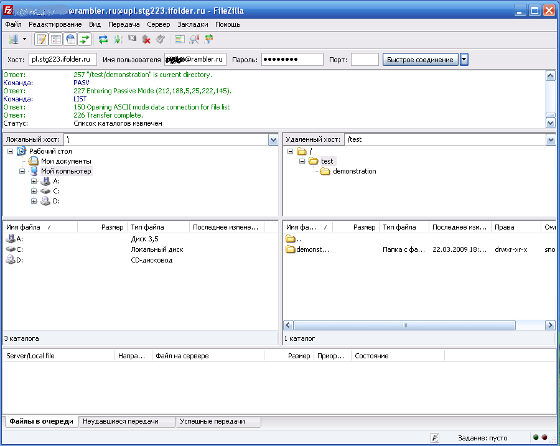Open the Локальный хост path dropdown

(x=273, y=139)
